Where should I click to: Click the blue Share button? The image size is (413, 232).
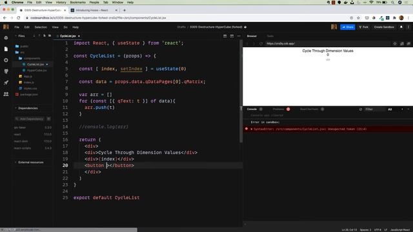(x=348, y=27)
